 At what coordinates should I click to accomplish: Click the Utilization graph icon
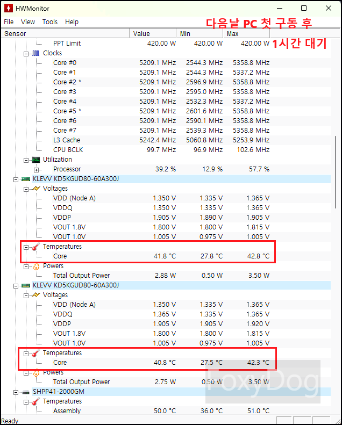[x=36, y=160]
